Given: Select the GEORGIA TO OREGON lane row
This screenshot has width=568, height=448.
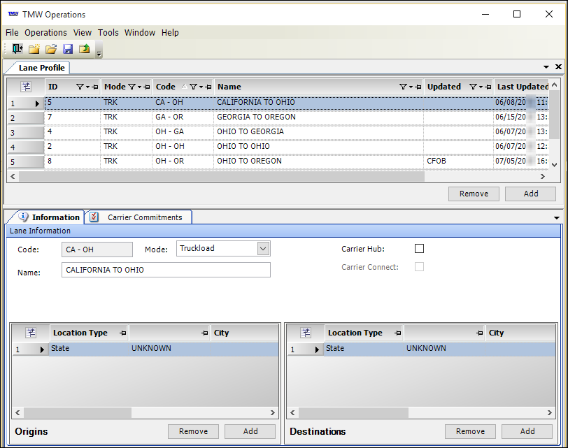Looking at the screenshot, I should point(256,117).
